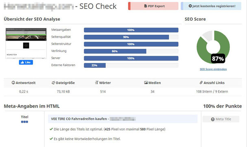Click the text icon beside Wörter
The height and width of the screenshot is (147, 247).
[96, 82]
